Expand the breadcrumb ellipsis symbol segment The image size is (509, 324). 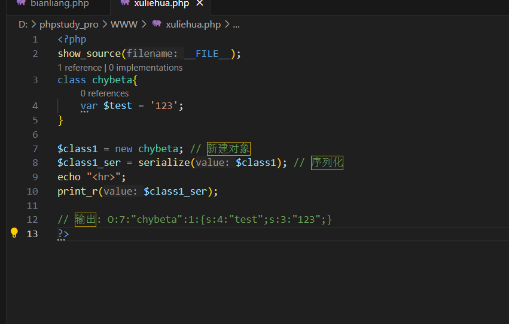click(236, 25)
